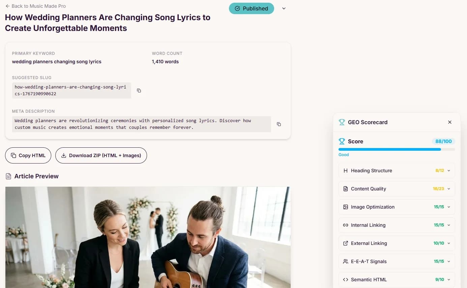
Task: Click the Semantic HTML code icon
Action: (x=345, y=280)
